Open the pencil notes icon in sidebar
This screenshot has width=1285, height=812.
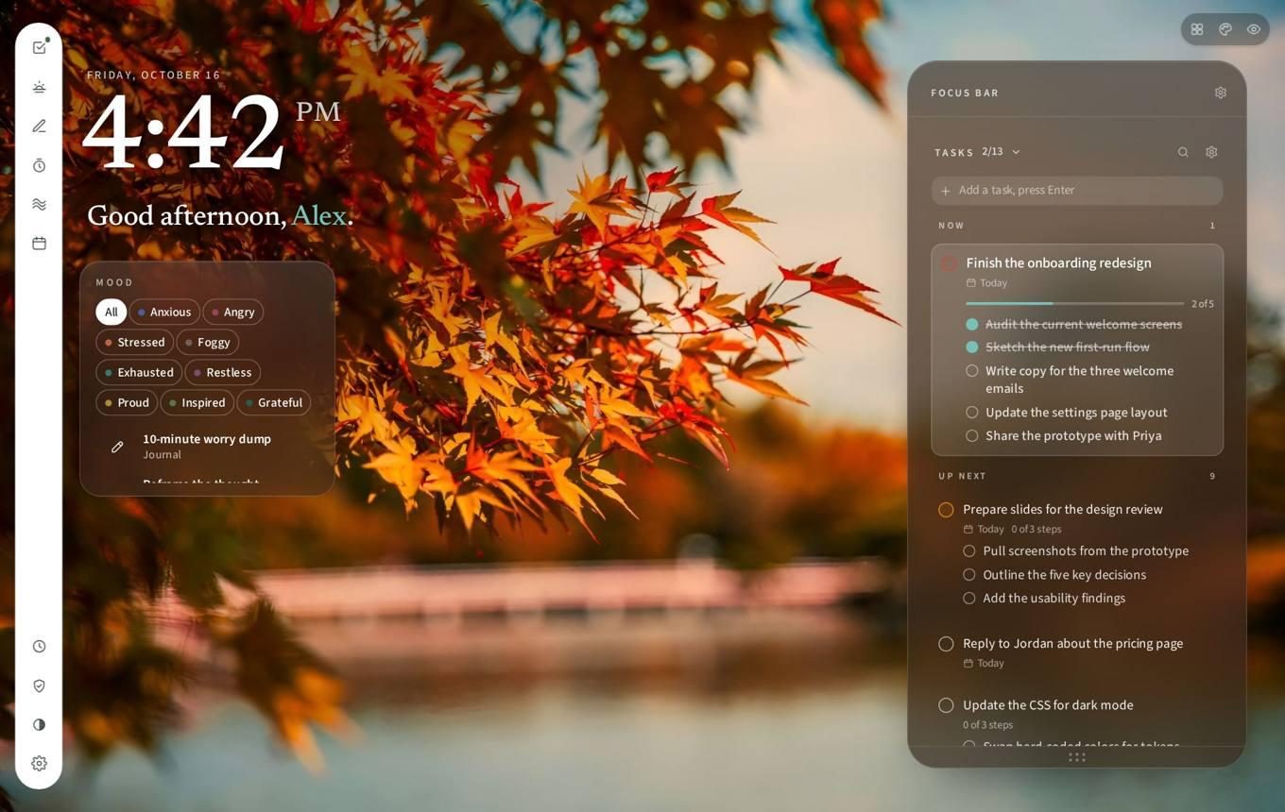click(x=39, y=126)
